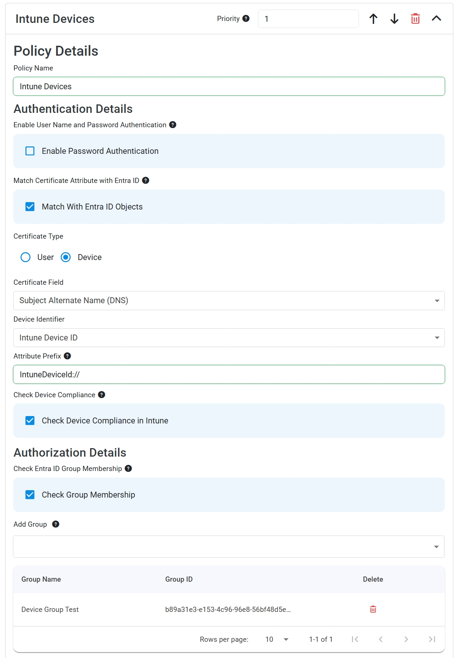Enable Password Authentication checkbox

pos(30,151)
